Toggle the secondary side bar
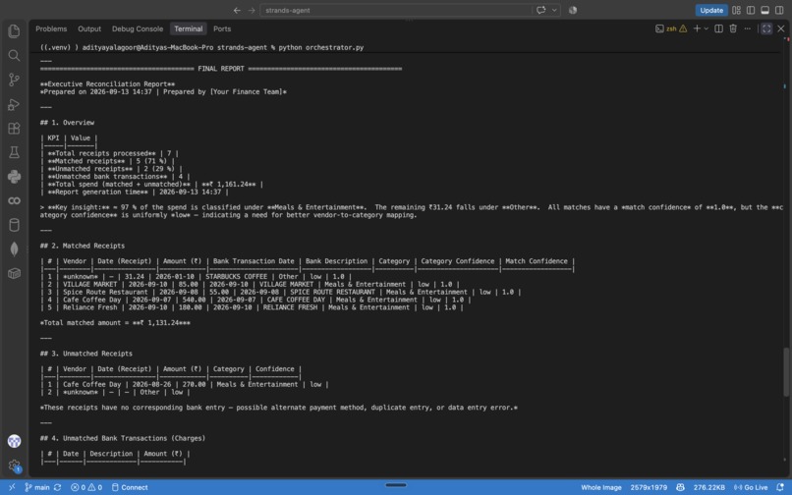Screen dimensions: 792x495 [779, 10]
